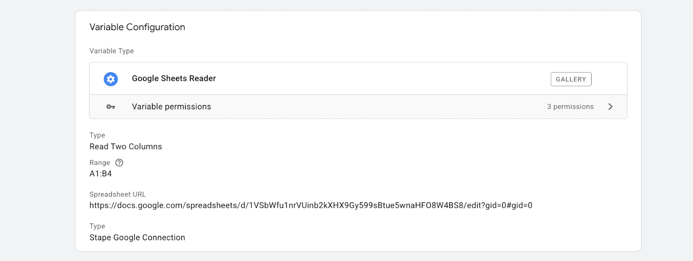Open the Range help question mark icon

pos(119,162)
